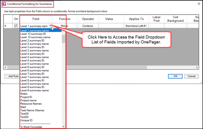This screenshot has width=203, height=129.
Task: Pick Level 7 summary name field
Action: [x=35, y=77]
